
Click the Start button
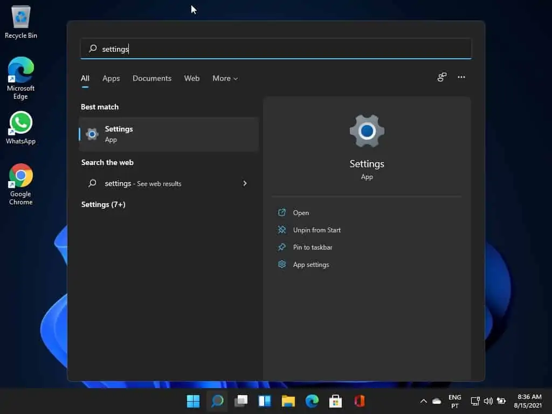[192, 401]
